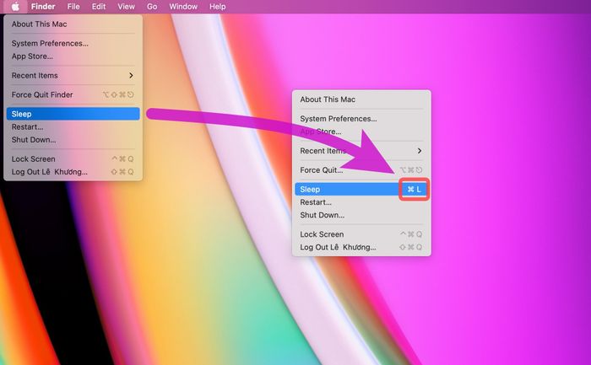The image size is (591, 365).
Task: Select Force Quit… in right menu
Action: (361, 169)
